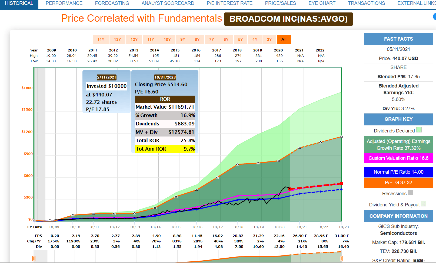
Task: Click the 5/11/2021 purchase date label
Action: click(x=106, y=77)
